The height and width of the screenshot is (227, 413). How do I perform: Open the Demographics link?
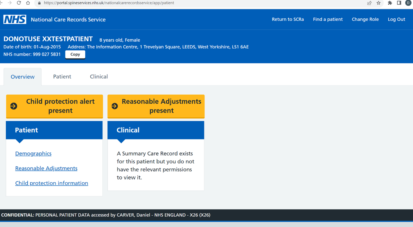(x=33, y=154)
